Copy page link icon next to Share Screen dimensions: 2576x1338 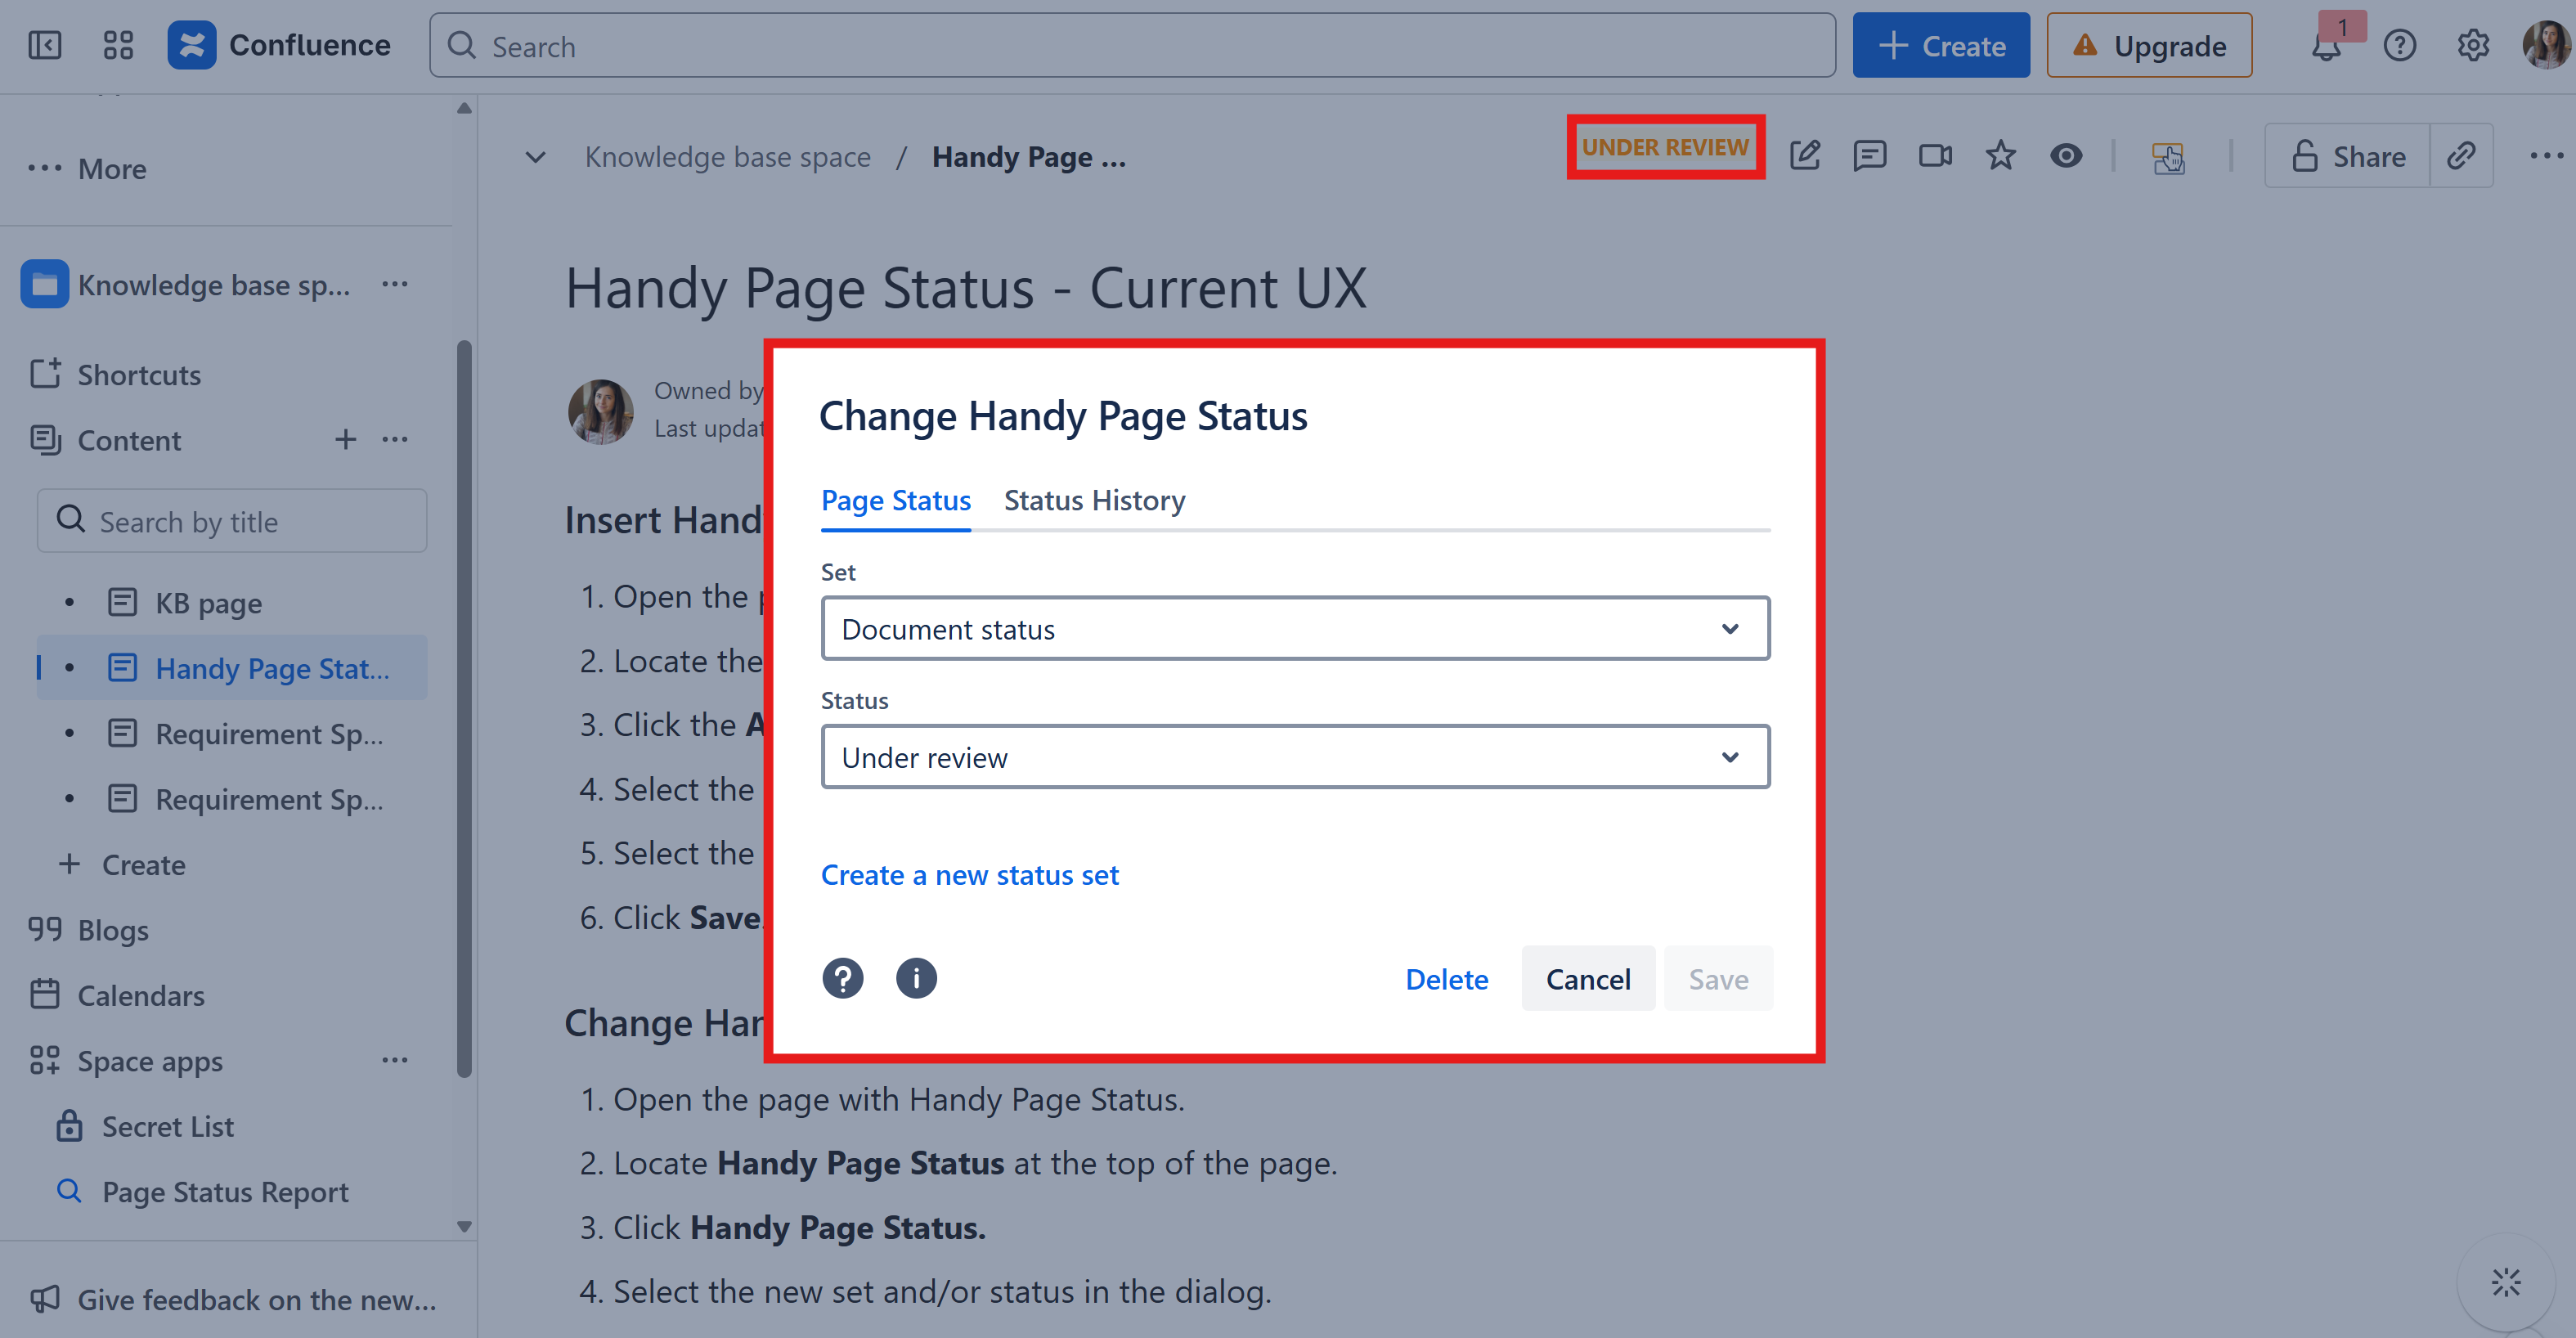click(2461, 156)
